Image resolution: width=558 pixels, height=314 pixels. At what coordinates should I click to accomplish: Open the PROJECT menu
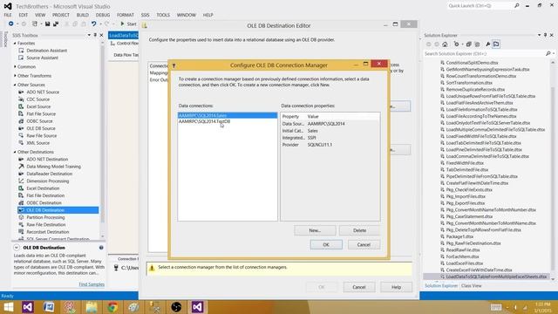(x=61, y=15)
